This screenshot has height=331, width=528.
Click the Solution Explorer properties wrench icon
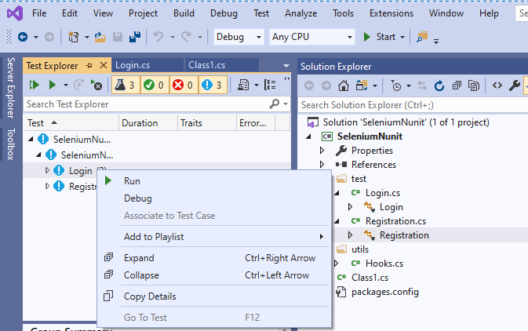515,85
